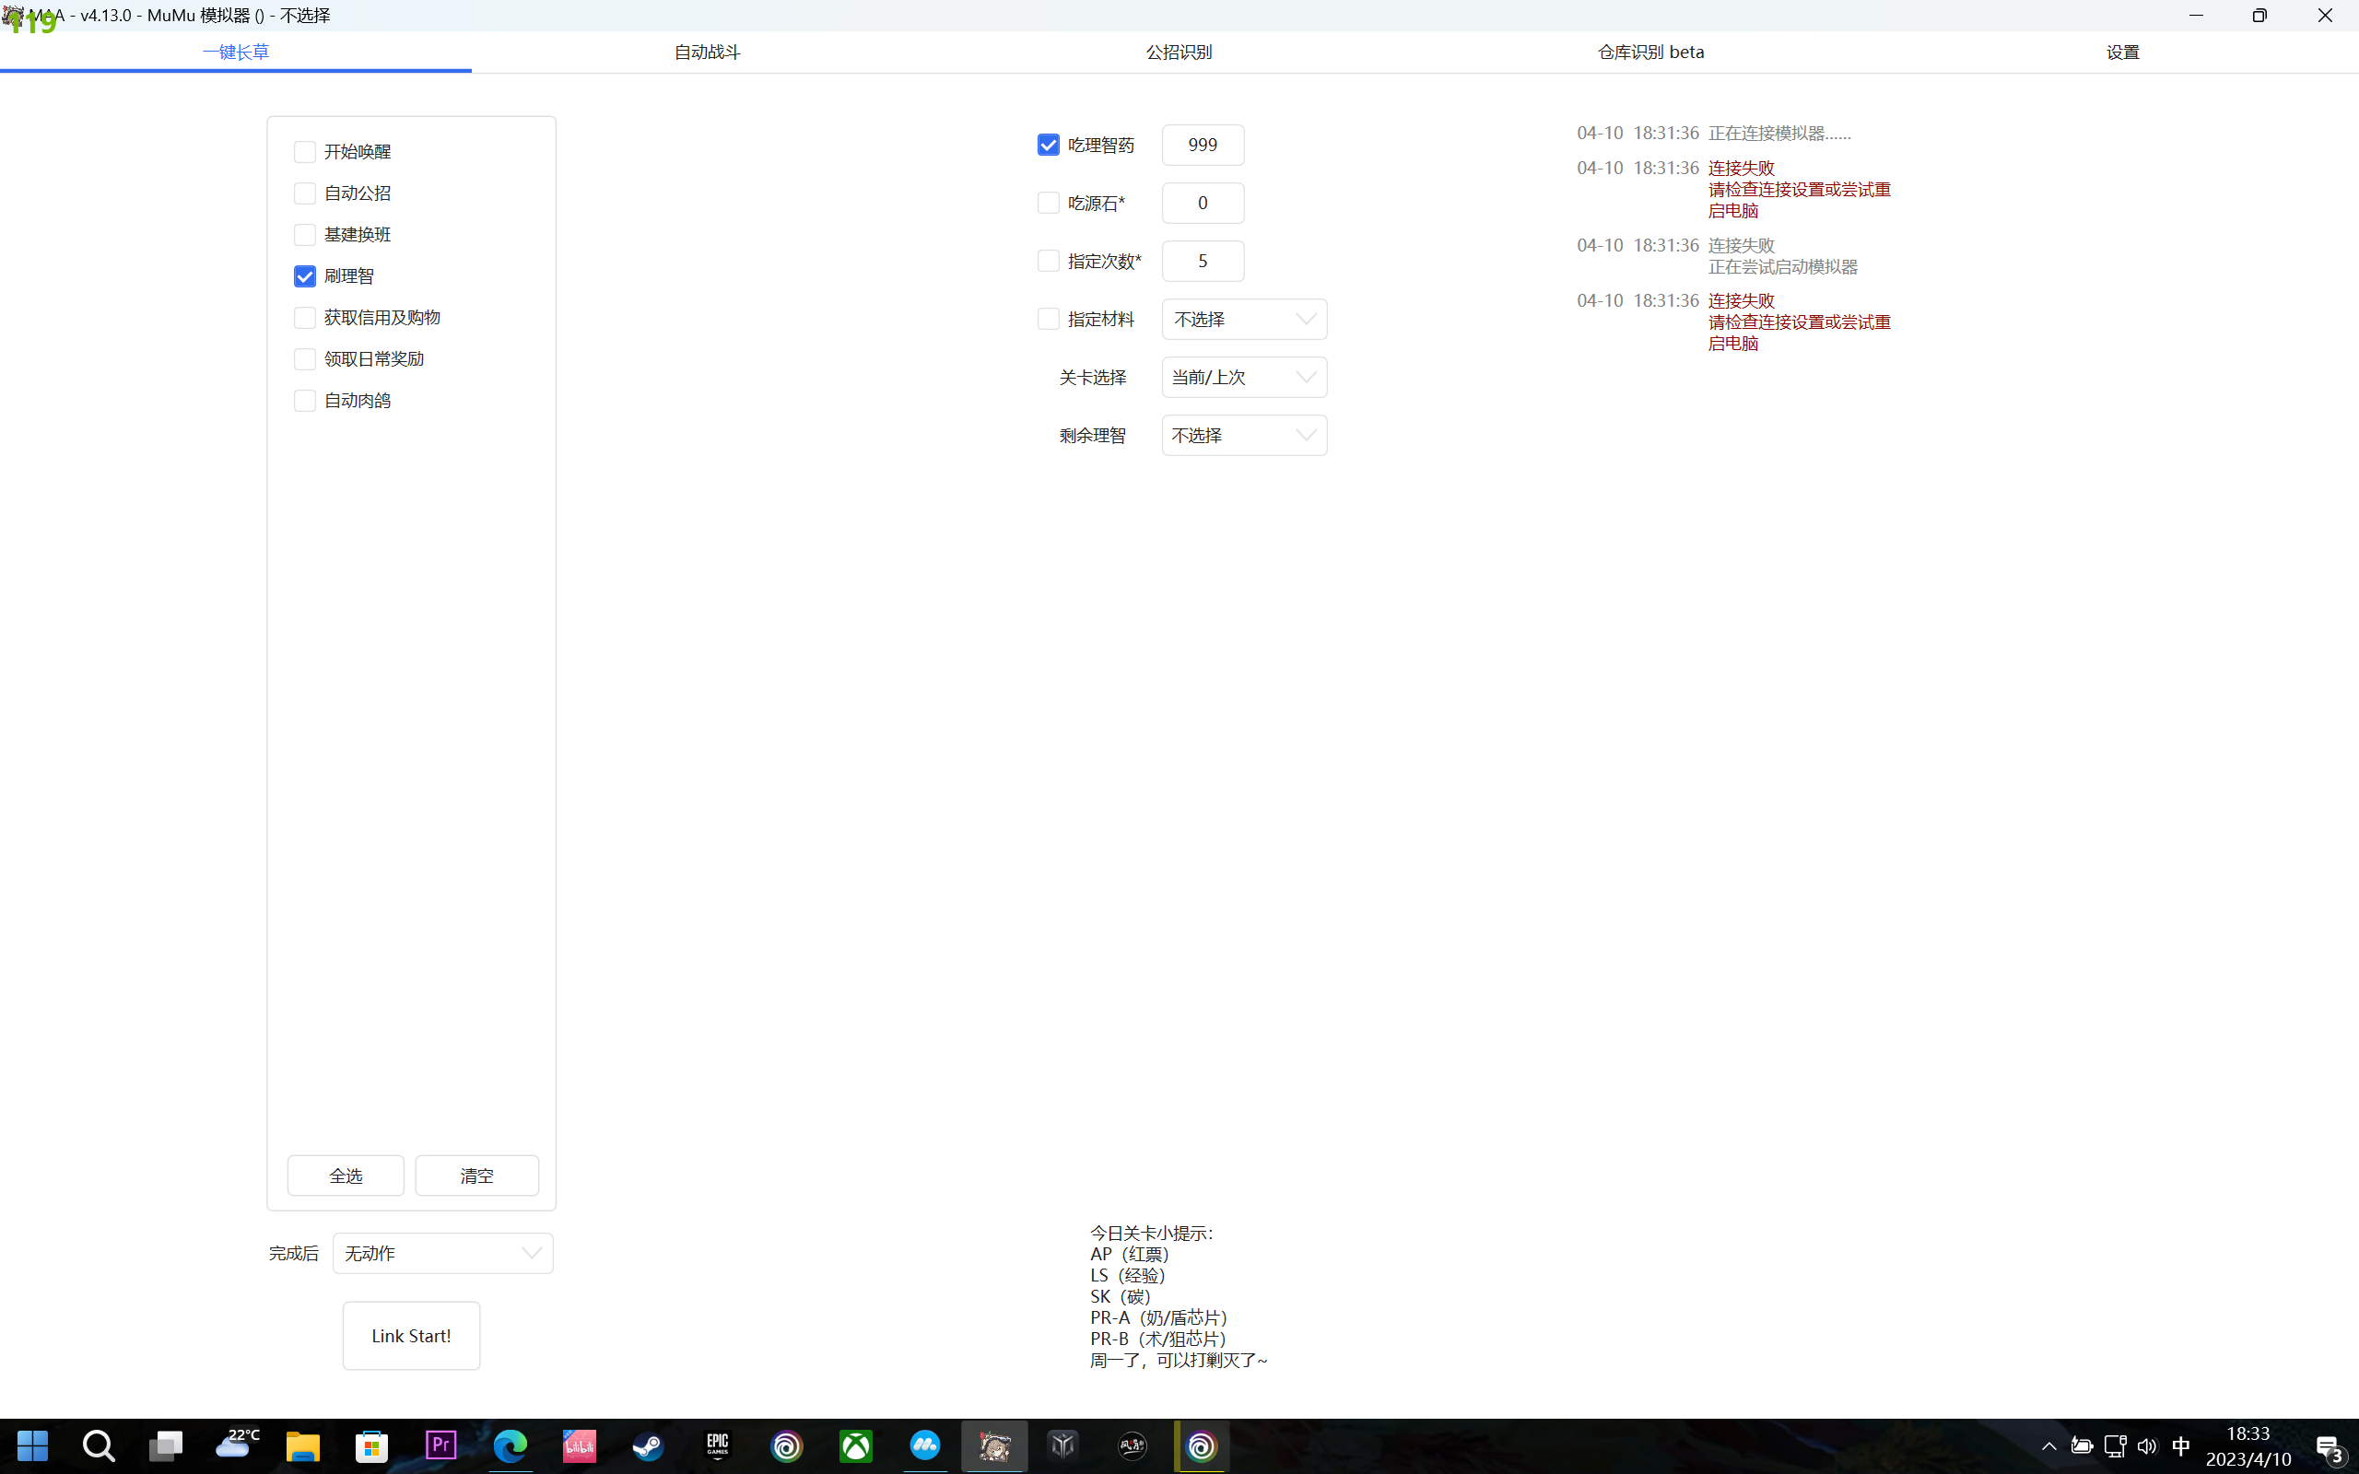Open the Xbox app from the taskbar

[x=855, y=1446]
